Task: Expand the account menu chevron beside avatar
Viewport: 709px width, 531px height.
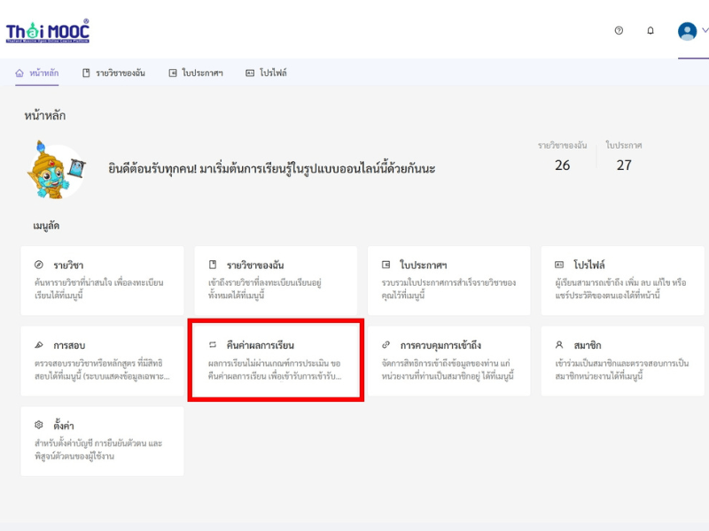Action: coord(705,30)
